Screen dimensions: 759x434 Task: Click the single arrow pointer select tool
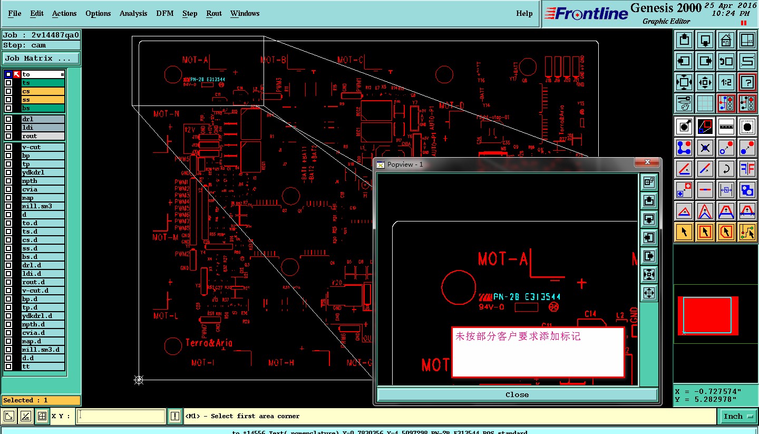(684, 231)
